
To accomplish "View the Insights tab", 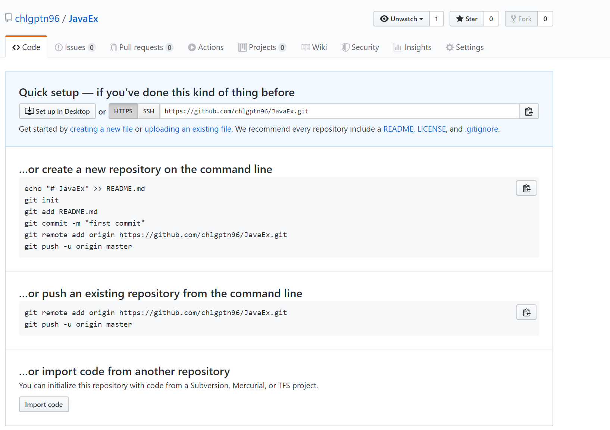I will click(x=413, y=47).
